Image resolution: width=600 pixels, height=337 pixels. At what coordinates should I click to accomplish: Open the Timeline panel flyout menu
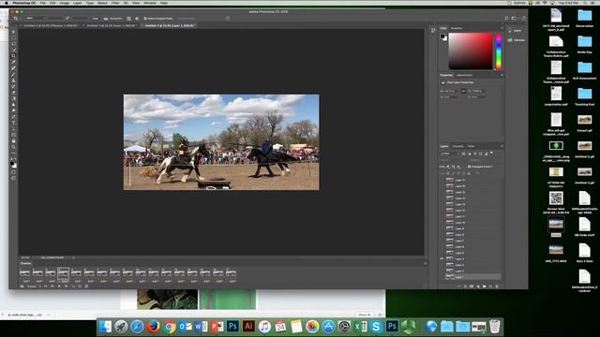[425, 263]
